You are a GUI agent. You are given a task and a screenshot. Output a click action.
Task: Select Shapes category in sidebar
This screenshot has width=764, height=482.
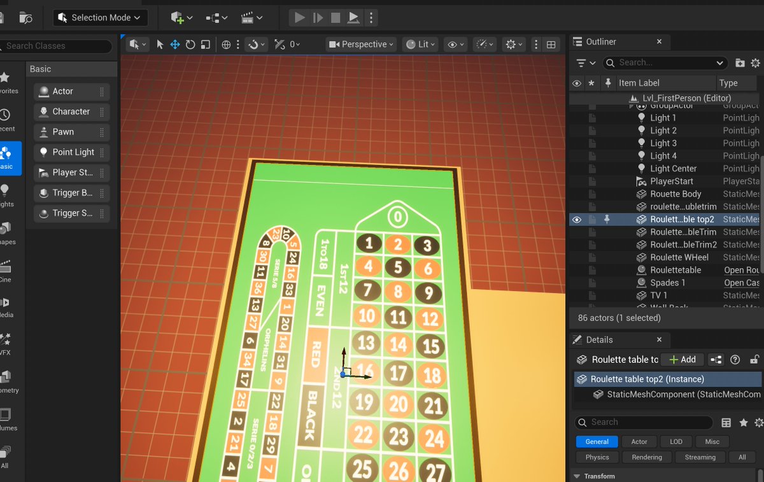6,233
